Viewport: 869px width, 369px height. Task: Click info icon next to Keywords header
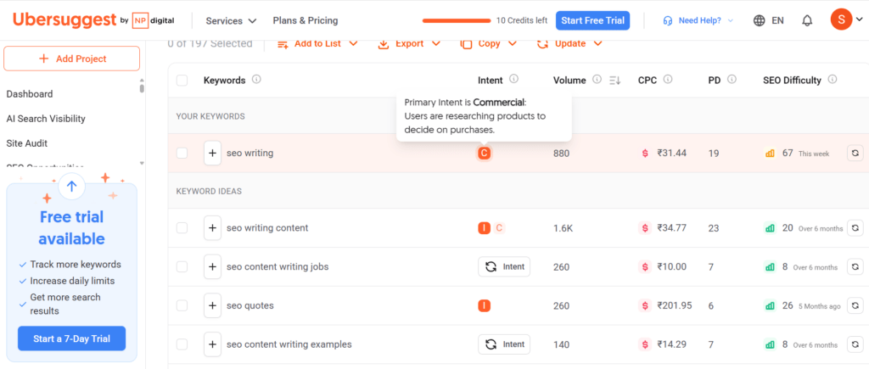[x=256, y=80]
